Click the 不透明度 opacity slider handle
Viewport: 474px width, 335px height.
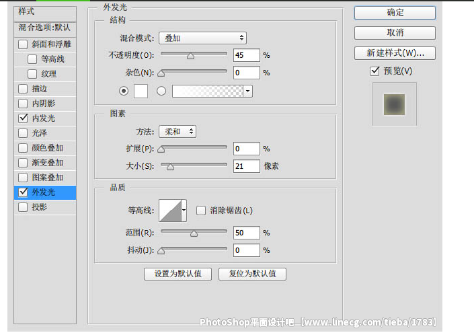point(190,57)
